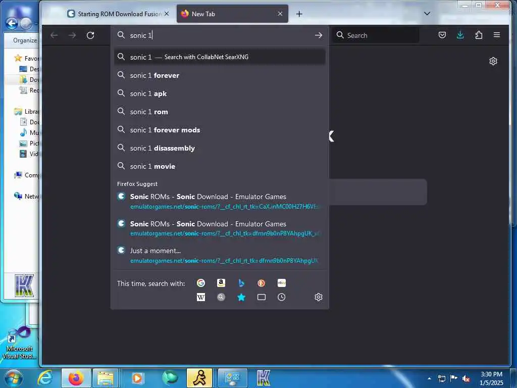The width and height of the screenshot is (517, 388).
Task: Click the go arrow in the address bar
Action: (318, 35)
